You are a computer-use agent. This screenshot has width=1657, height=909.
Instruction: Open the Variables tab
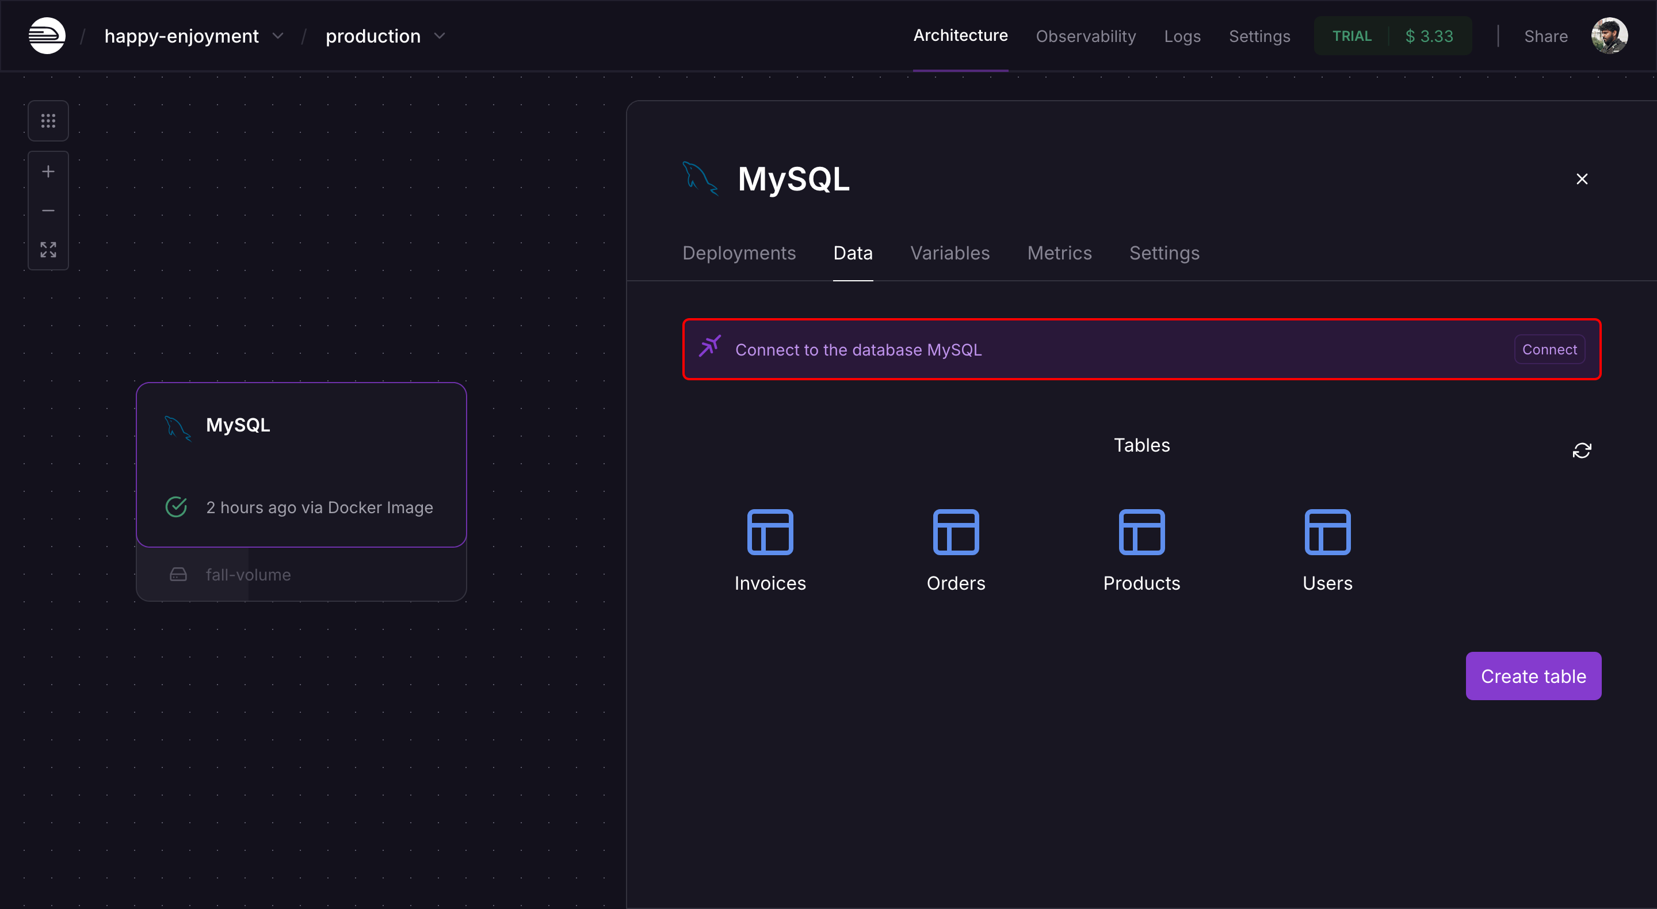point(950,253)
